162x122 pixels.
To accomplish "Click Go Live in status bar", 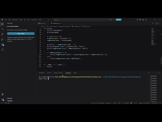I will (x=154, y=103).
